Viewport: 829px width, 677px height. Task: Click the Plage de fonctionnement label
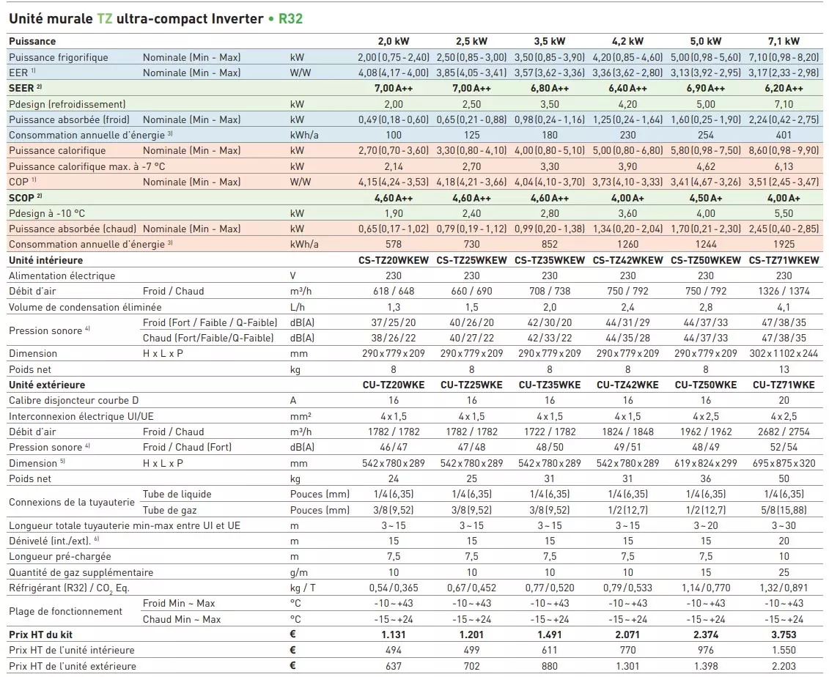[66, 611]
